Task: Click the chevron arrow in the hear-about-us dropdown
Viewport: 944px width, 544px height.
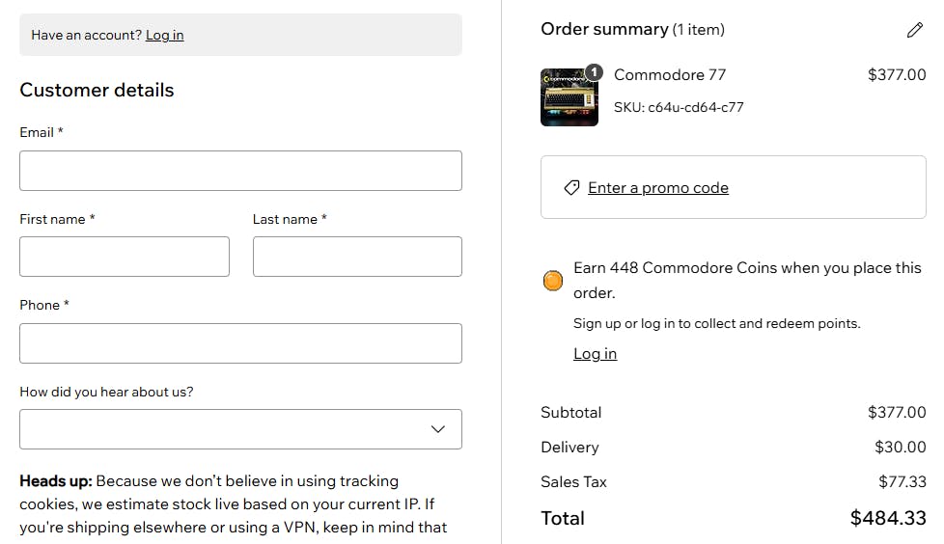Action: (437, 429)
